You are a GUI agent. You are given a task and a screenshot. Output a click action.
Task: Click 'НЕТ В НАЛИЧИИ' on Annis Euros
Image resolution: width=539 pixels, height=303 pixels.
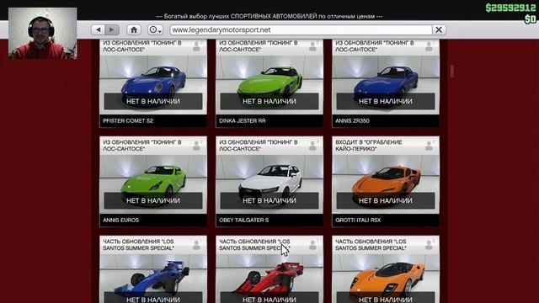(x=153, y=200)
